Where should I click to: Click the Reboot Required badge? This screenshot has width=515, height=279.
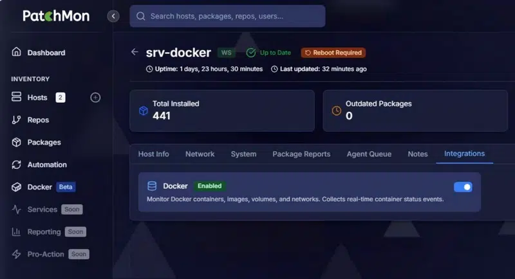tap(333, 53)
